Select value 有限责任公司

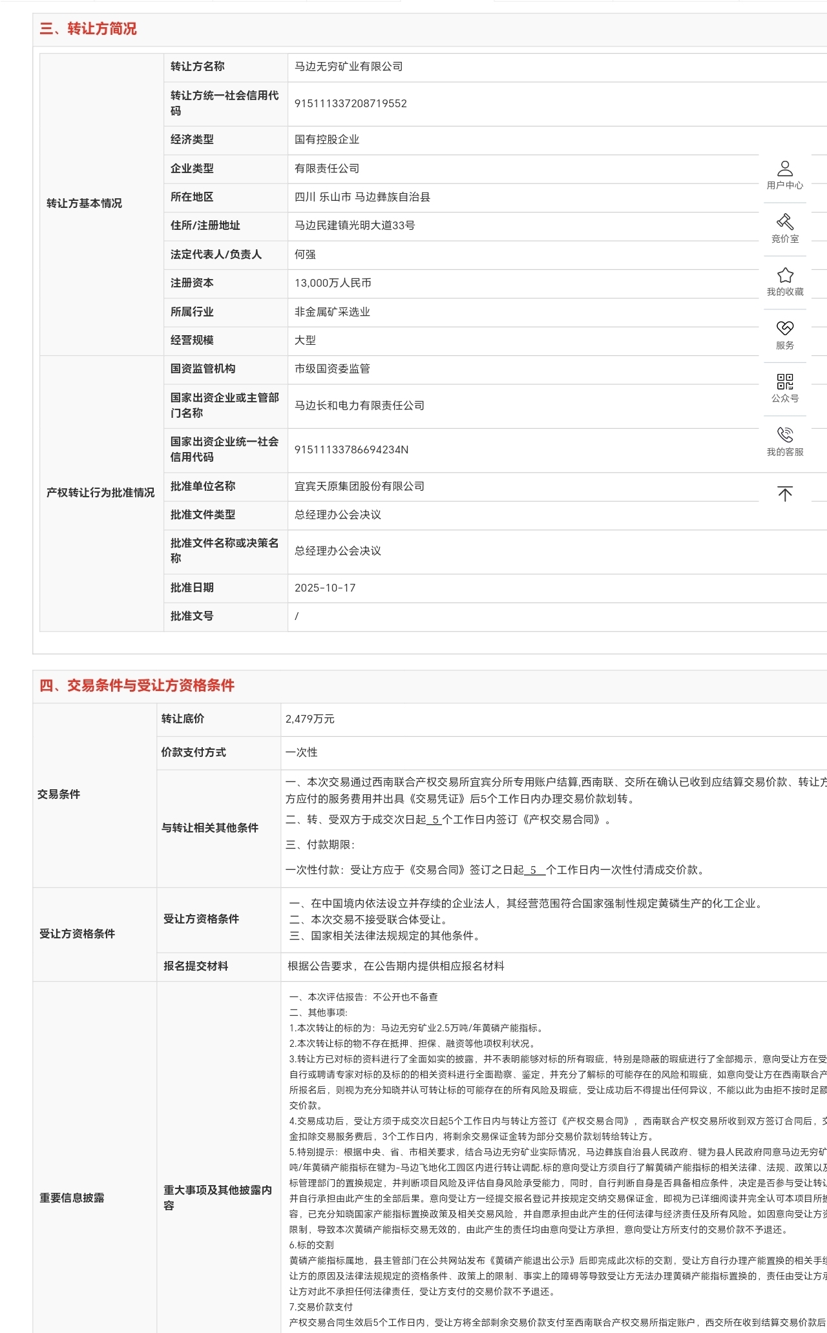click(x=327, y=169)
